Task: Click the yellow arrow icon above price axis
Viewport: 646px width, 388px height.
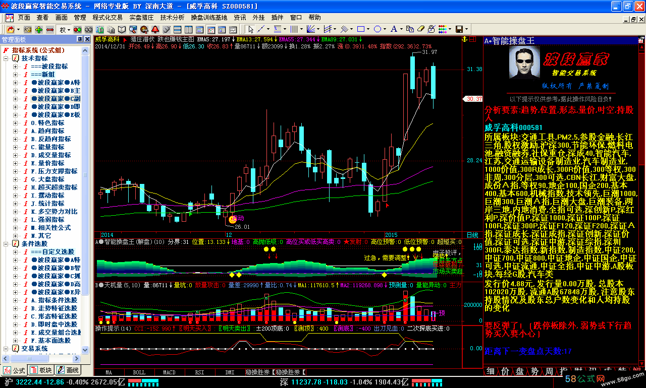Action: coord(464,39)
